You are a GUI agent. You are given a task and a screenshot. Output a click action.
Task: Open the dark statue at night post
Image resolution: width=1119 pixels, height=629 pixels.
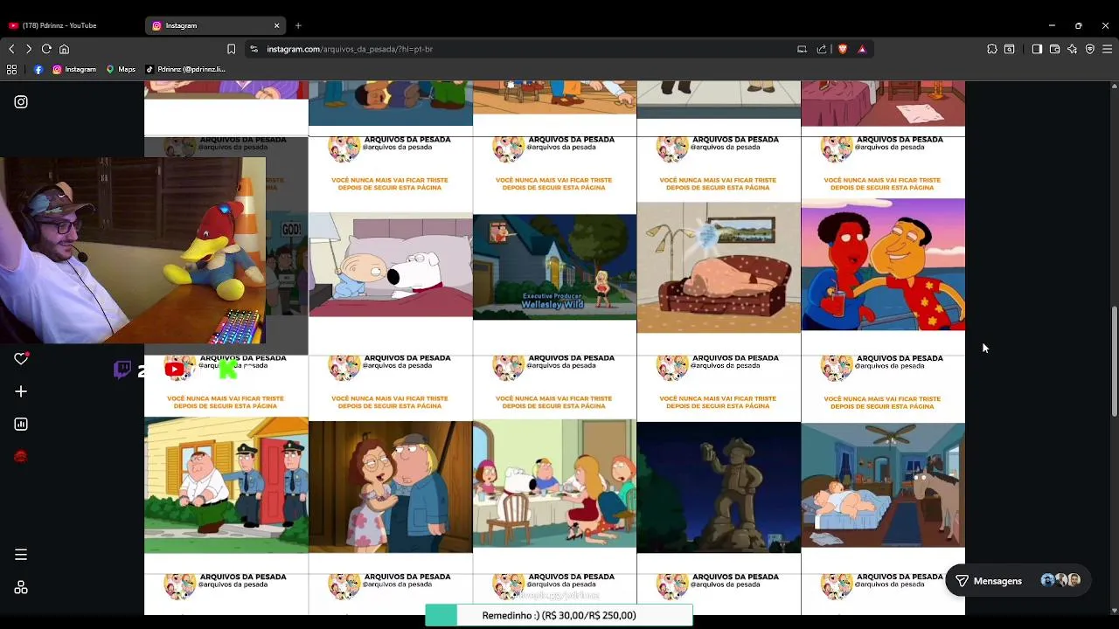tap(719, 464)
